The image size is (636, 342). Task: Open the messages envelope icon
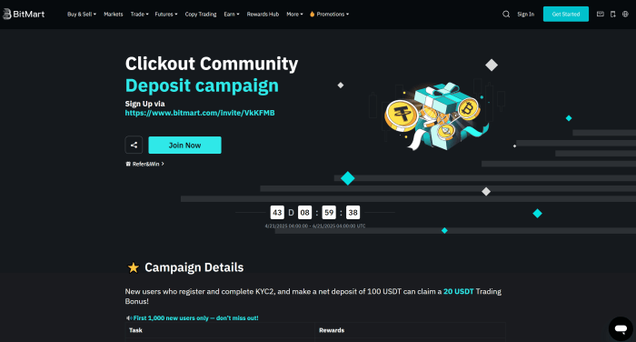(x=601, y=15)
